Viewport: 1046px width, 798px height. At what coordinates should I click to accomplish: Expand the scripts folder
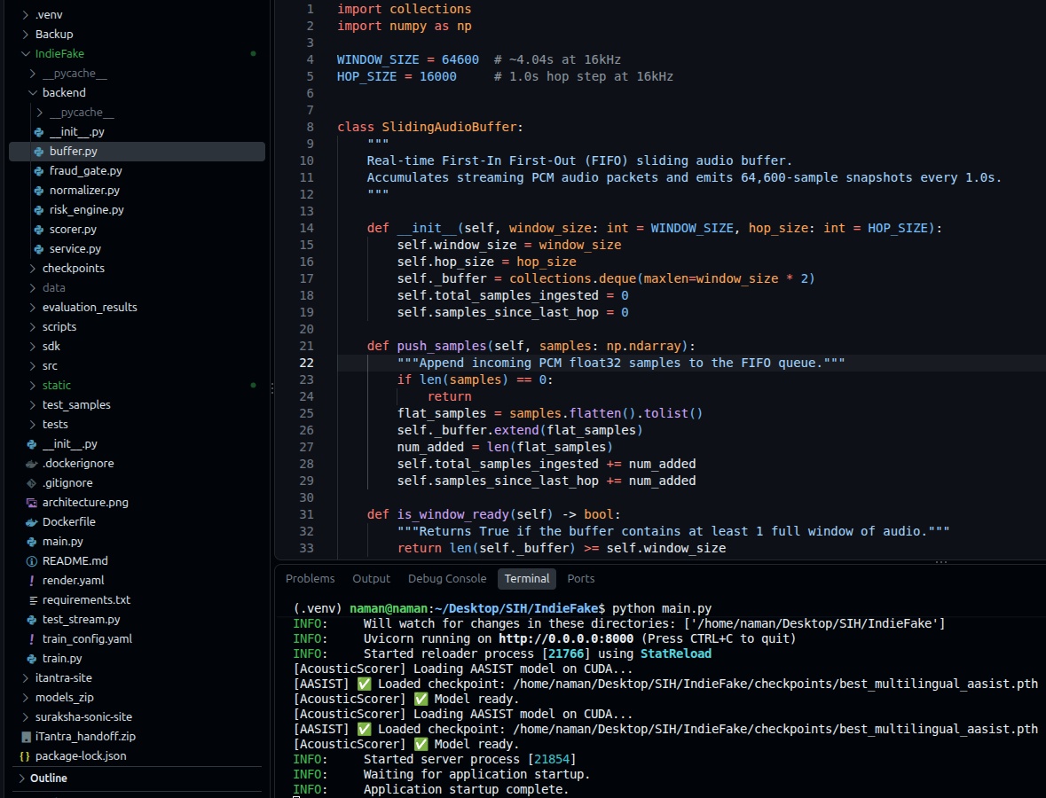pyautogui.click(x=33, y=326)
